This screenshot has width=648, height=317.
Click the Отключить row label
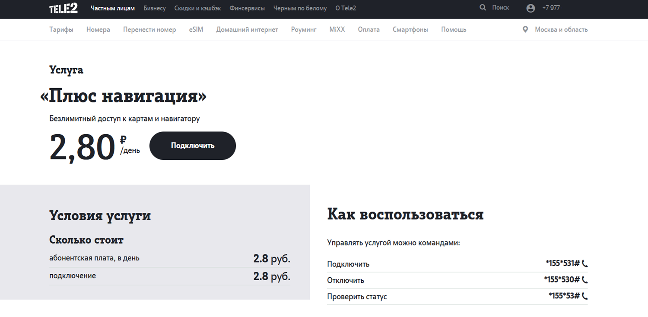tap(346, 280)
